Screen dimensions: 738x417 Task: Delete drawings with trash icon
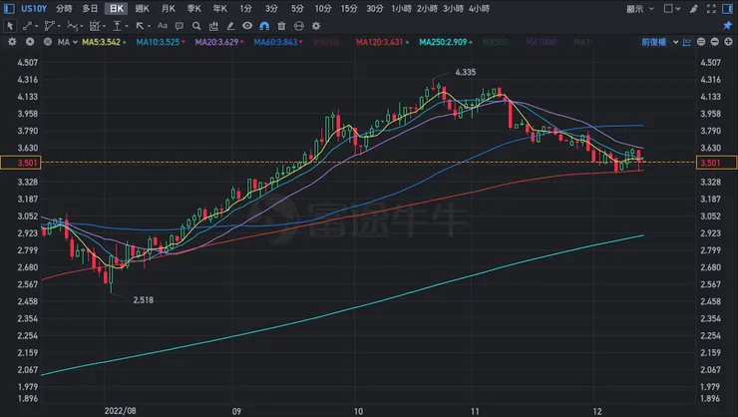281,26
